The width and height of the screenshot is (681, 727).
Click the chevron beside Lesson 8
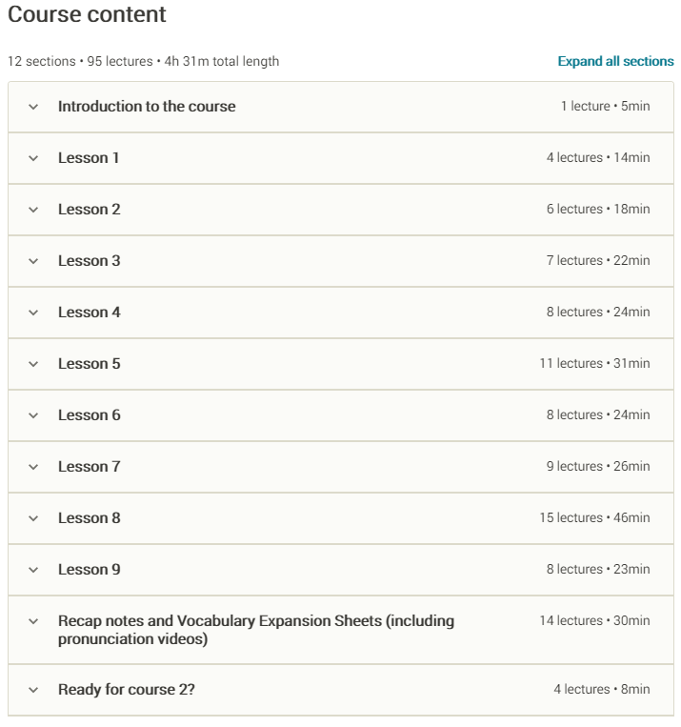tap(33, 518)
